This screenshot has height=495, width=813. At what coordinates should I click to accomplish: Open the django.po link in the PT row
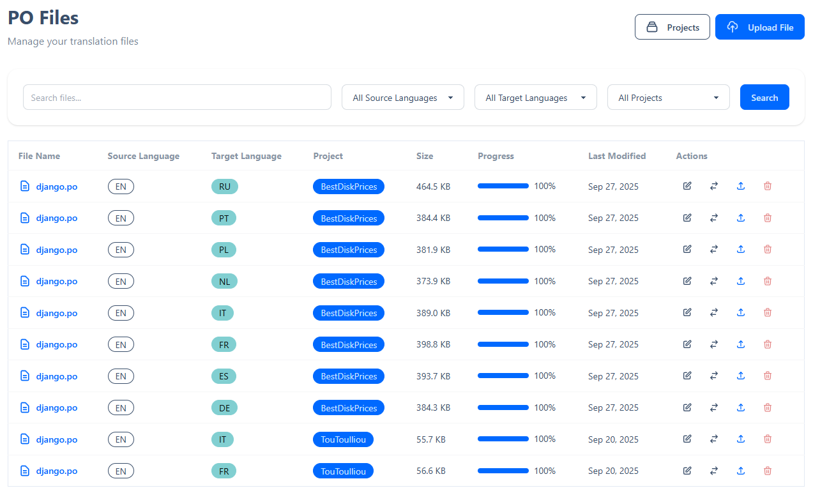tap(57, 218)
